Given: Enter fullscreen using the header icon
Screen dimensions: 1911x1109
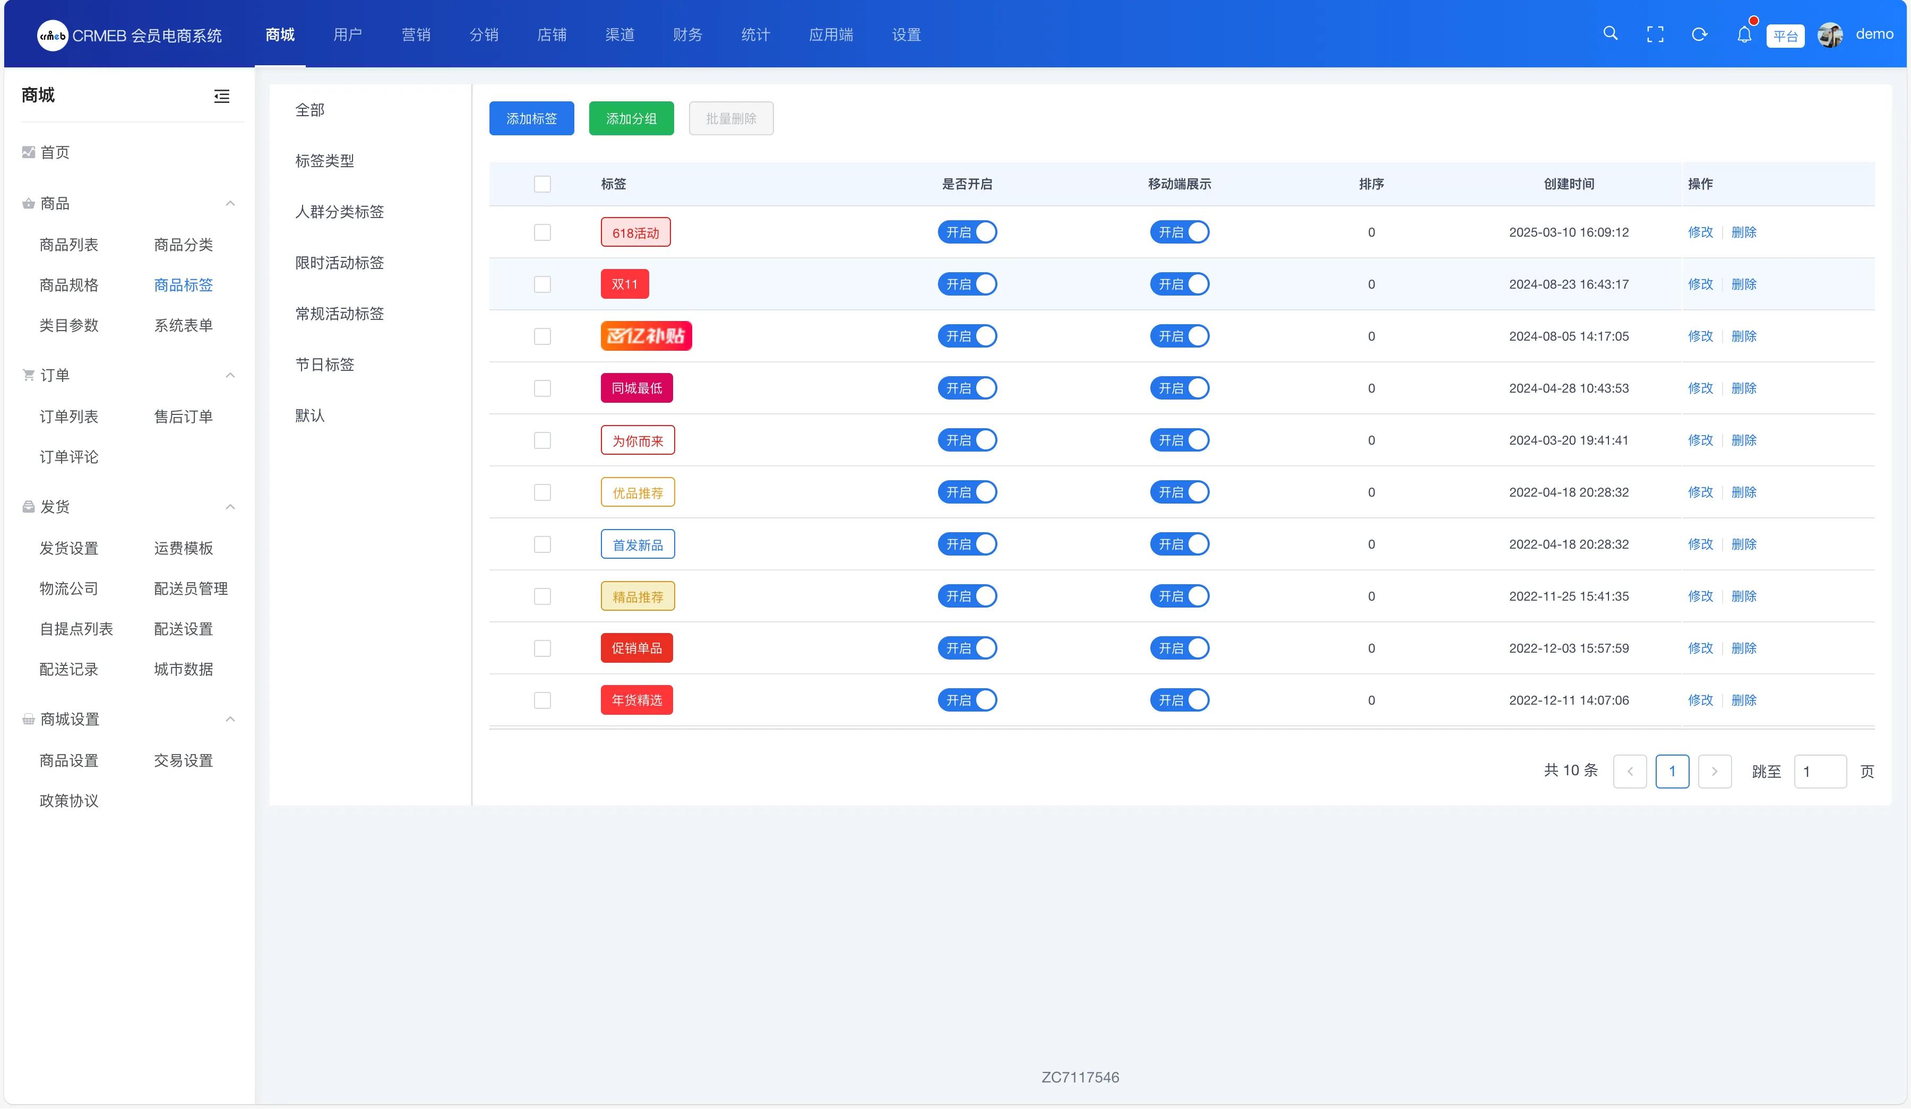Looking at the screenshot, I should point(1655,34).
